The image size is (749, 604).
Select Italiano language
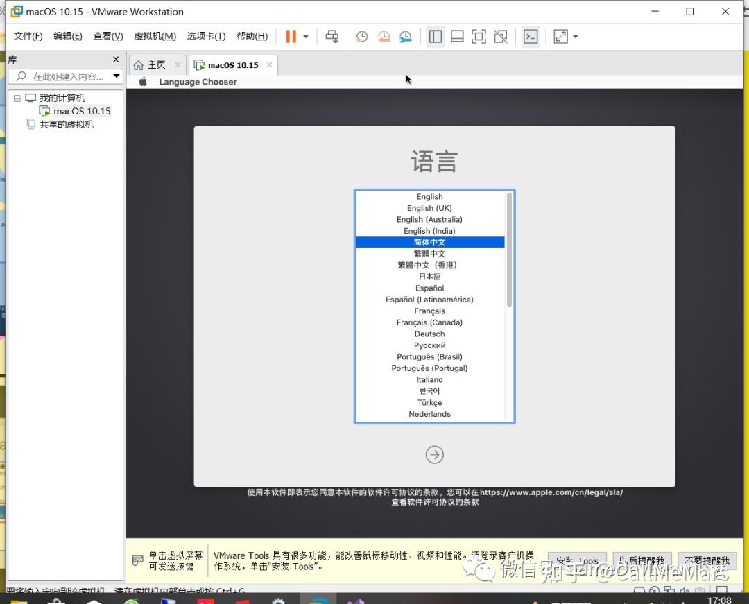click(x=429, y=380)
